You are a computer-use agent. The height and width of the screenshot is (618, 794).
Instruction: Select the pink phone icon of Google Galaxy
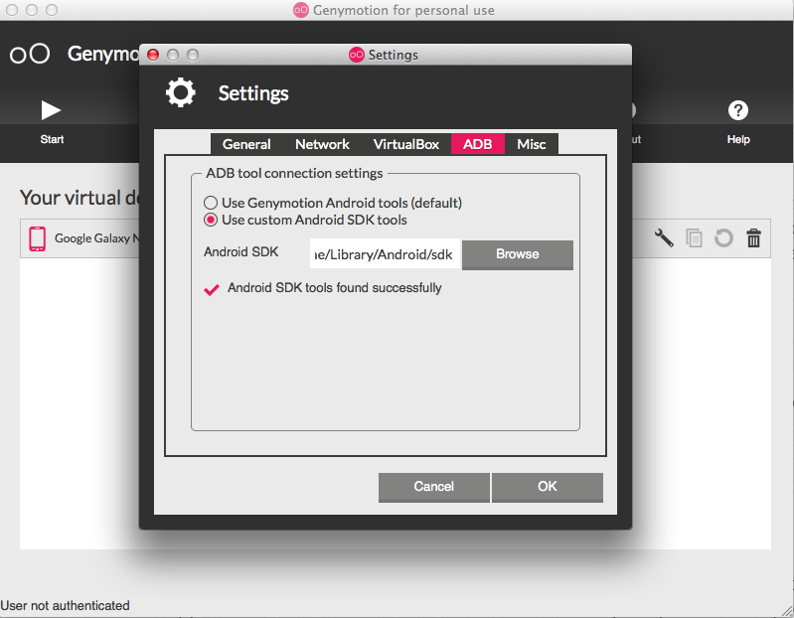pos(37,238)
